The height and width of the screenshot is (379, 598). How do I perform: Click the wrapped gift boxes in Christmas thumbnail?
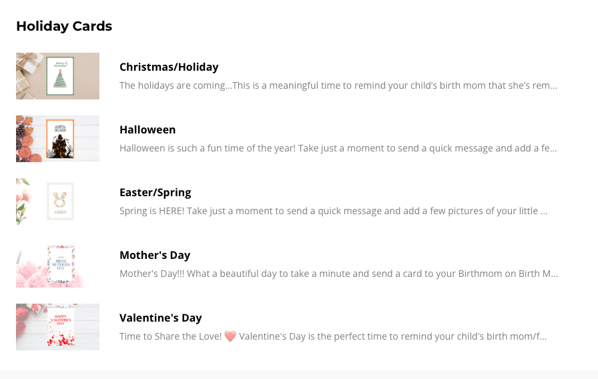[x=27, y=67]
